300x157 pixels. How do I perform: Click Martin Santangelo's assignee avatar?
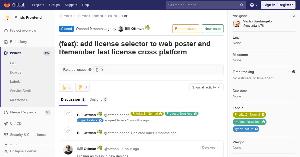(236, 23)
